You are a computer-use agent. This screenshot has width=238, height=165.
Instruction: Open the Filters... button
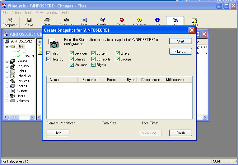180,51
